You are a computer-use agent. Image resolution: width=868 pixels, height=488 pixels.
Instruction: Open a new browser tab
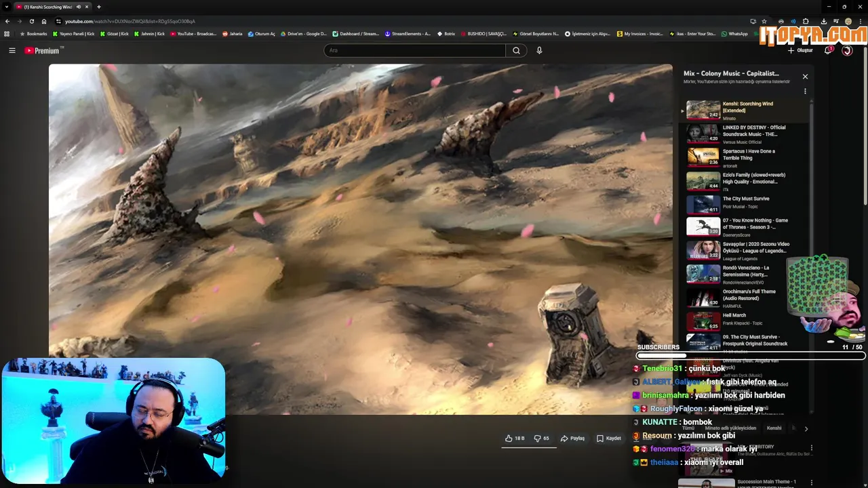point(99,7)
